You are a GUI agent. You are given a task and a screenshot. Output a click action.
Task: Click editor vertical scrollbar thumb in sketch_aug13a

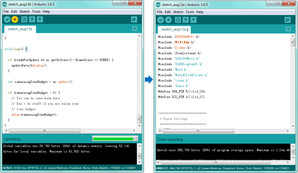293,42
